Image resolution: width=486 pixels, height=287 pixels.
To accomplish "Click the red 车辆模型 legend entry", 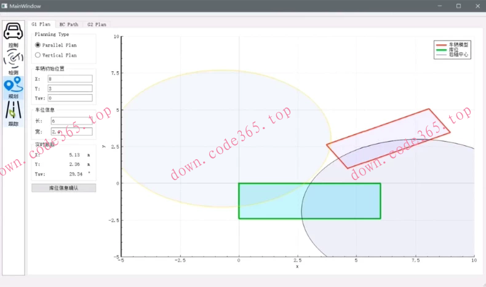I will coord(452,45).
